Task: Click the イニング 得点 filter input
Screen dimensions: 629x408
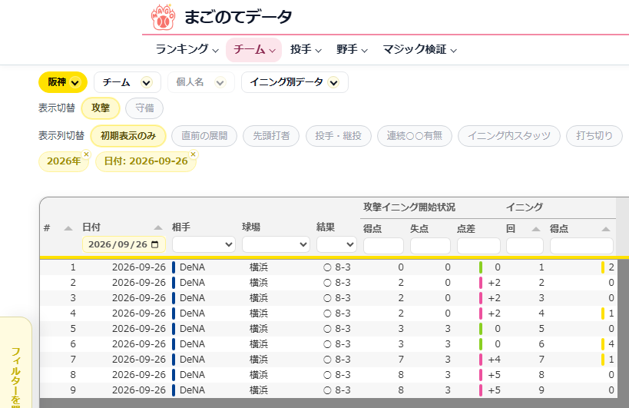Action: 581,246
